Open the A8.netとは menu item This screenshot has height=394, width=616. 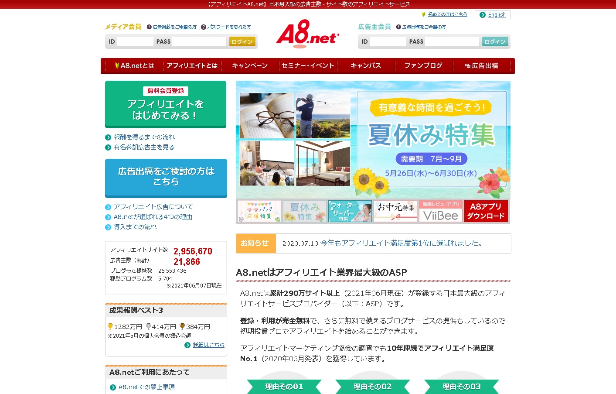click(134, 65)
